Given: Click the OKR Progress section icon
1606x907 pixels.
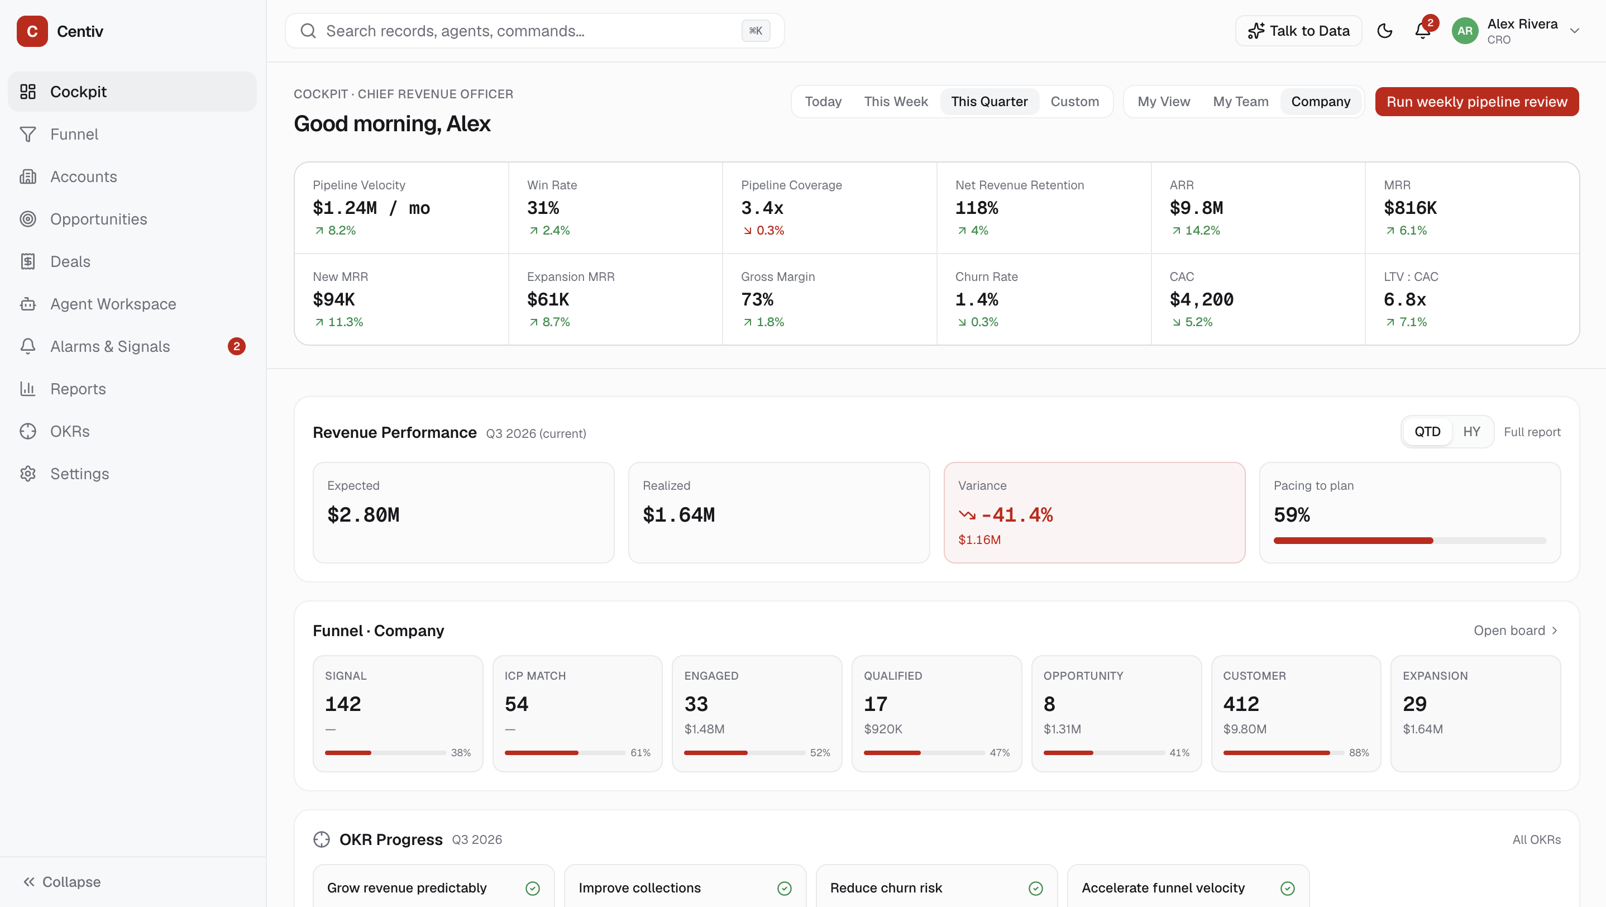Looking at the screenshot, I should click(322, 839).
